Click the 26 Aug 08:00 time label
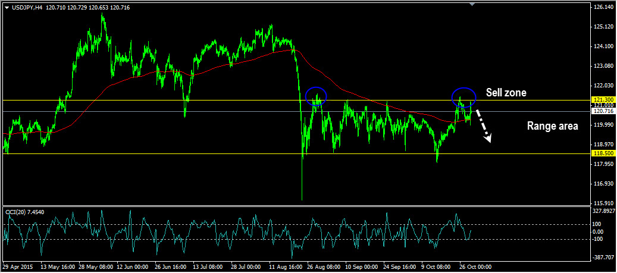Viewport: 617px width, 273px height. (324, 266)
